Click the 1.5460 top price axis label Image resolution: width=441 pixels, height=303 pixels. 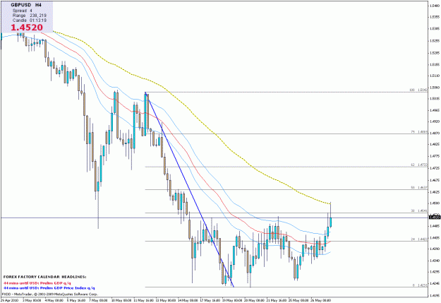click(x=435, y=6)
